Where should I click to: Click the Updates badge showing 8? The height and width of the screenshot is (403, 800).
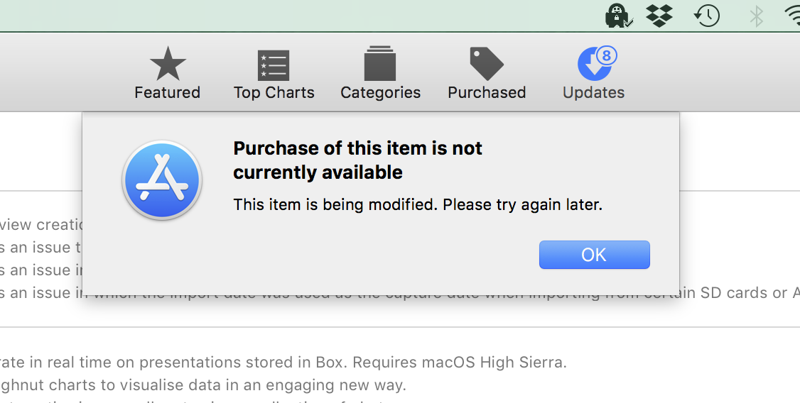point(606,55)
